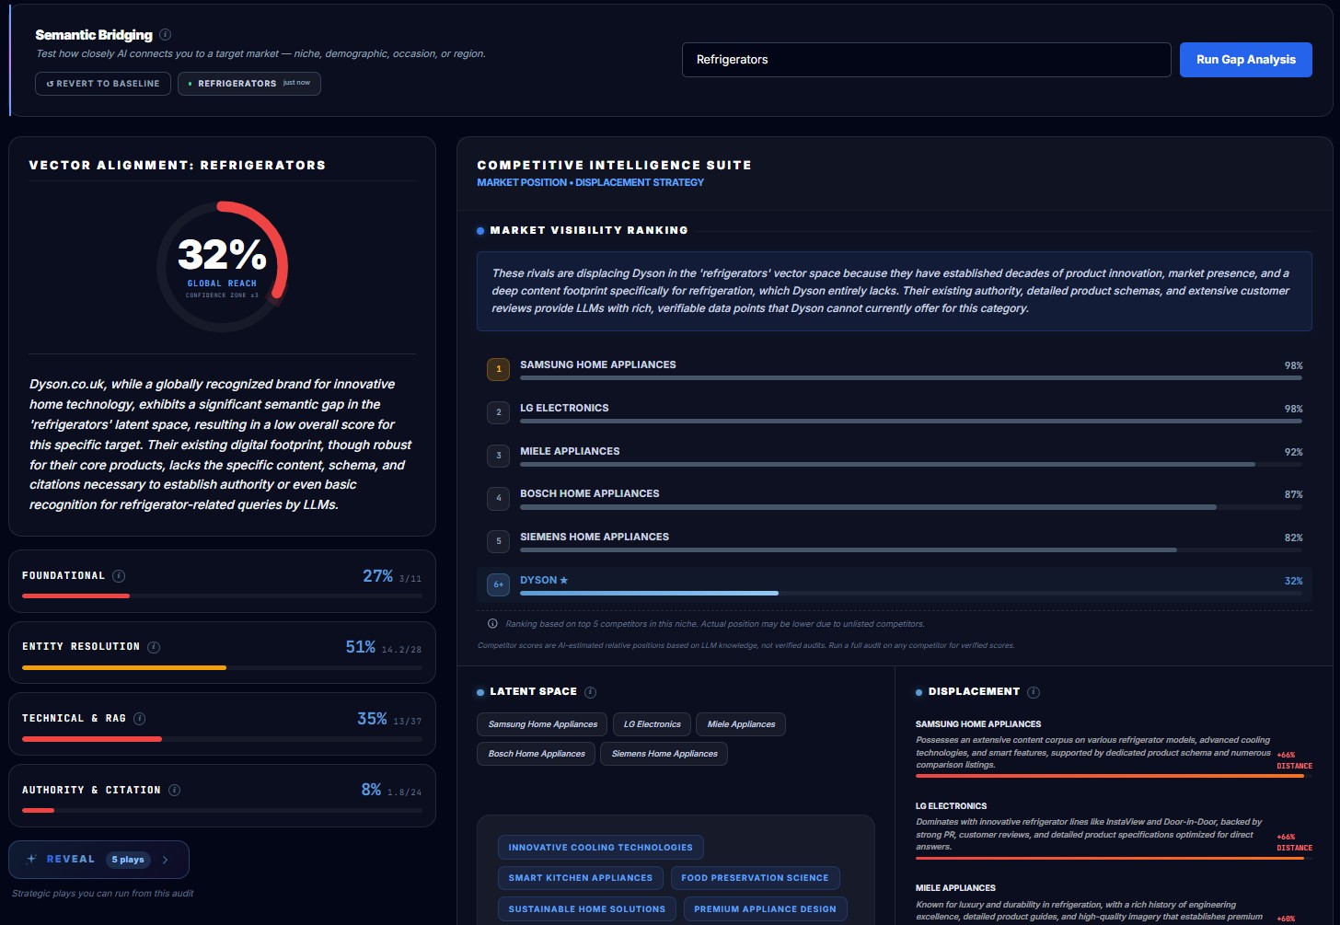The height and width of the screenshot is (925, 1340).
Task: Click the Refrigerators target market input
Action: [926, 60]
